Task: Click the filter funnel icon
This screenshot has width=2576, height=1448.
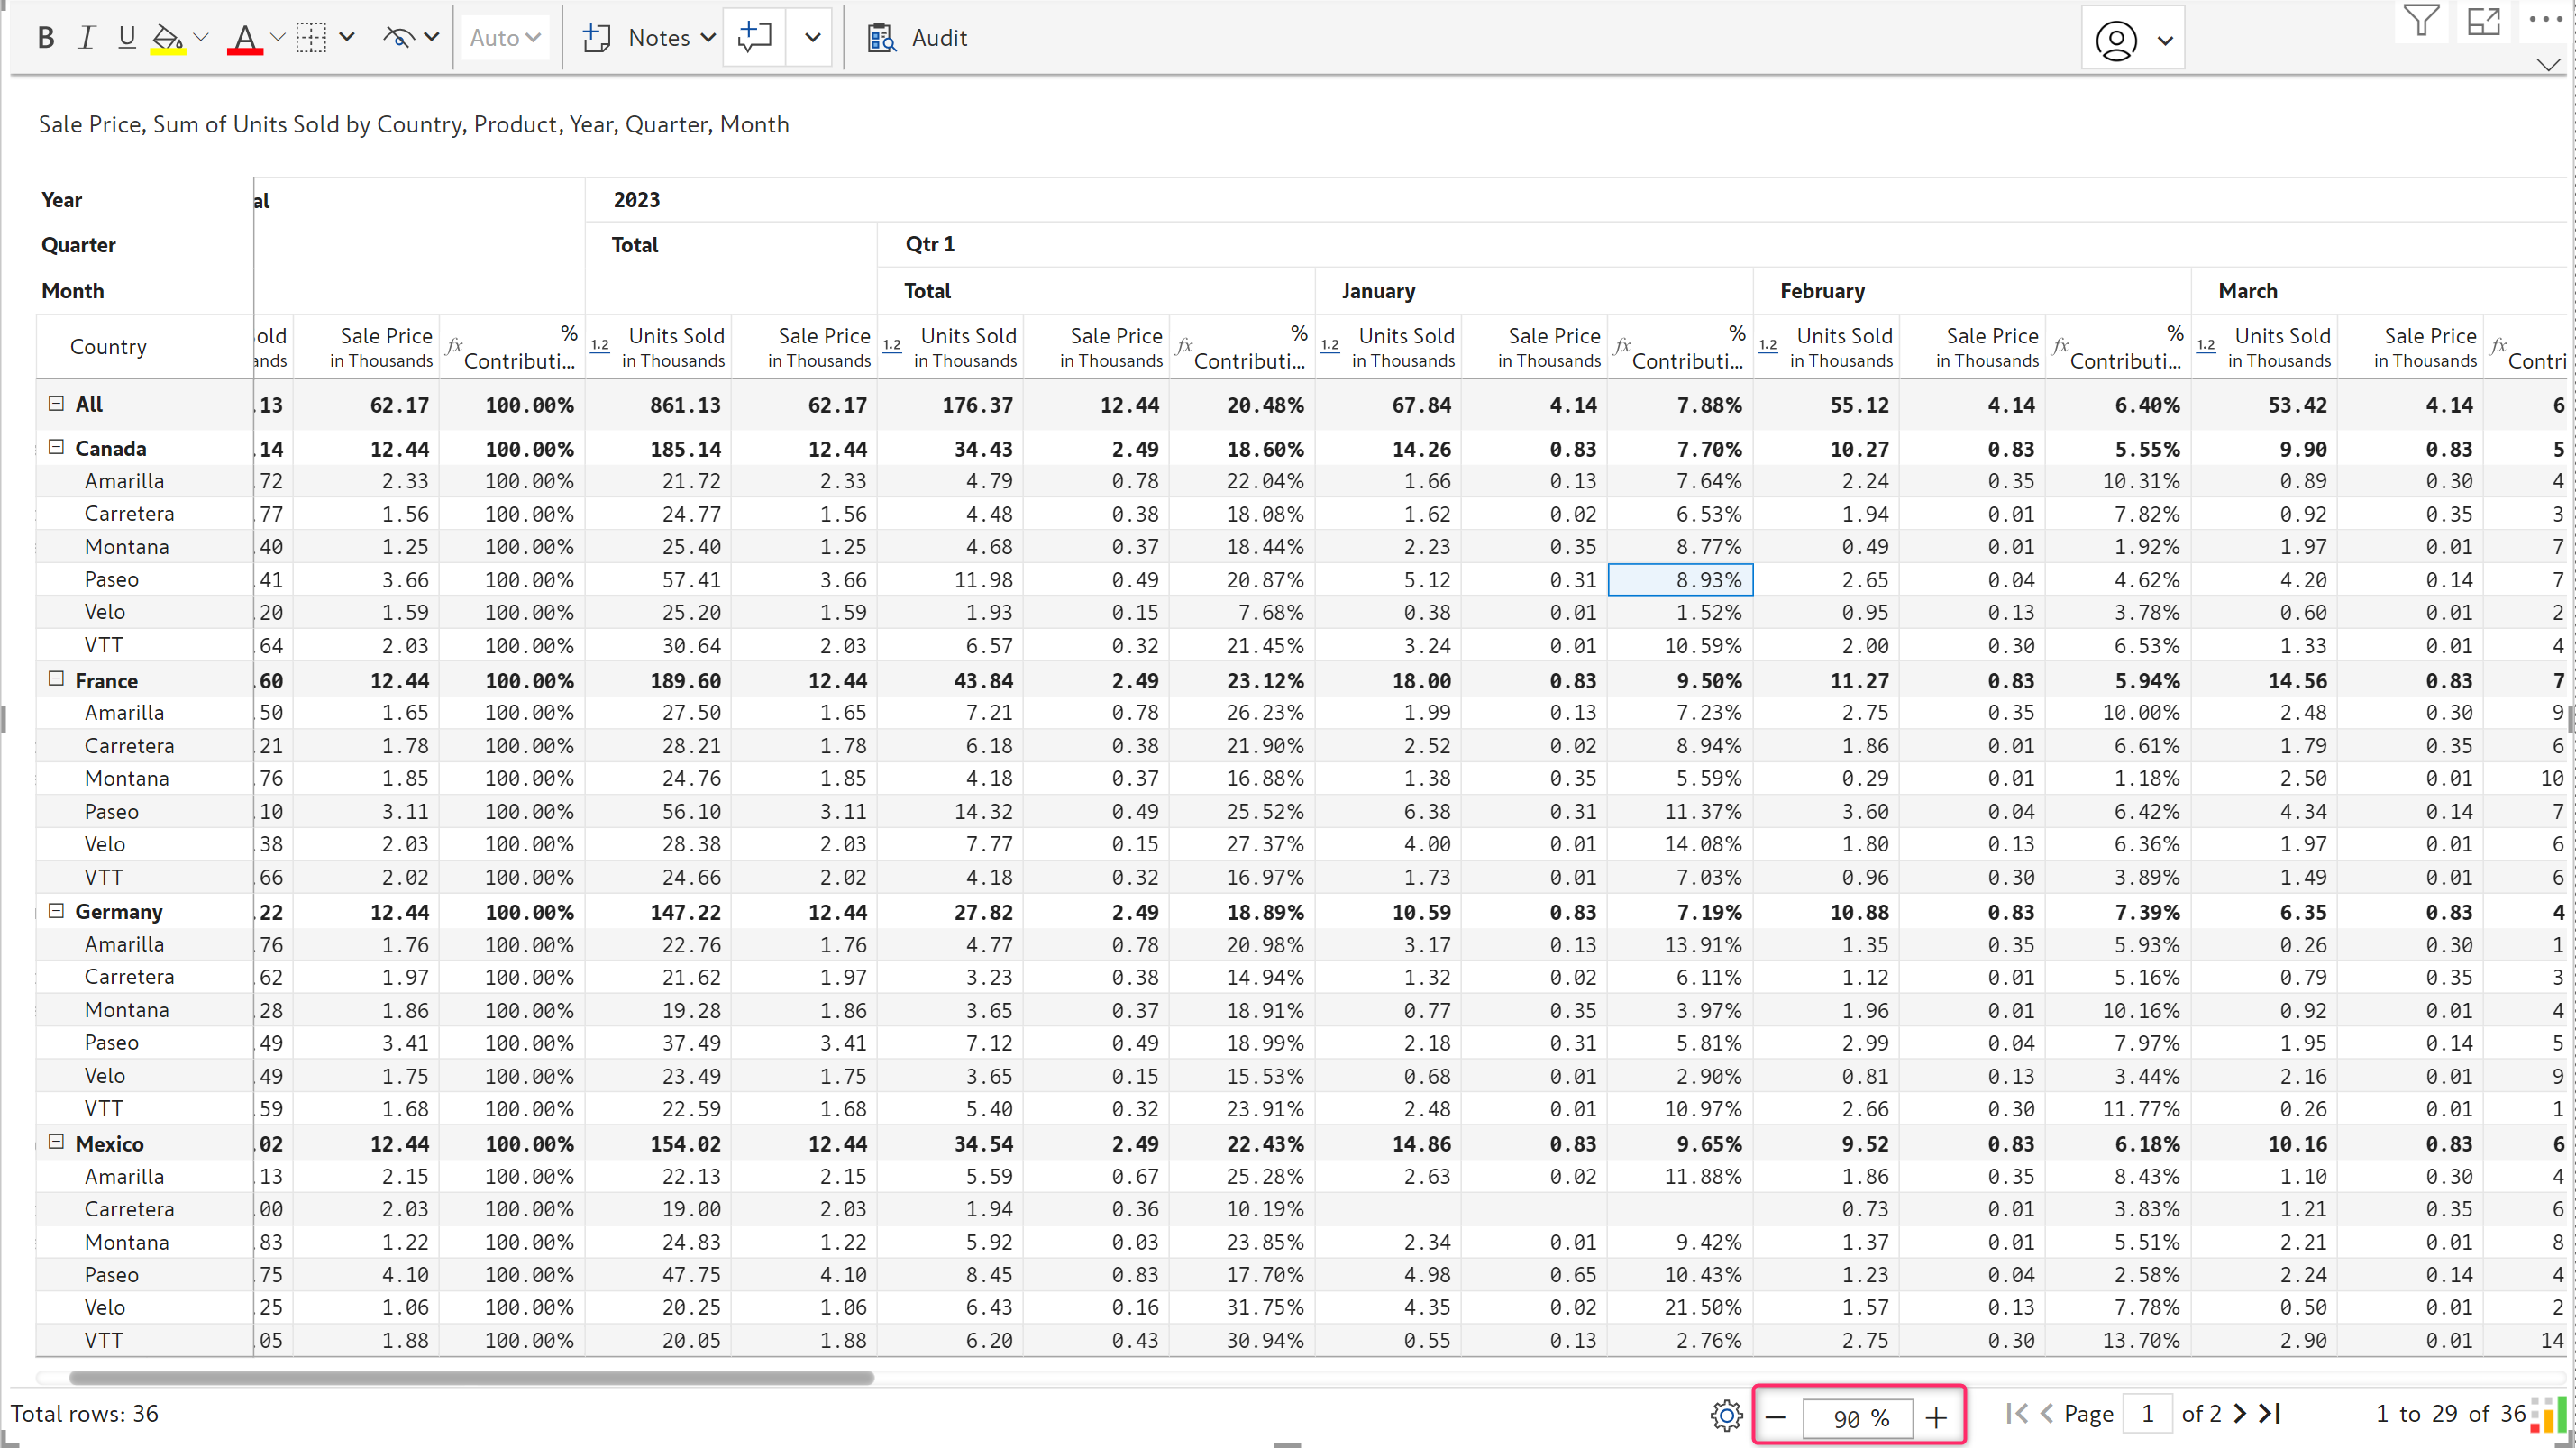Action: (x=2421, y=21)
